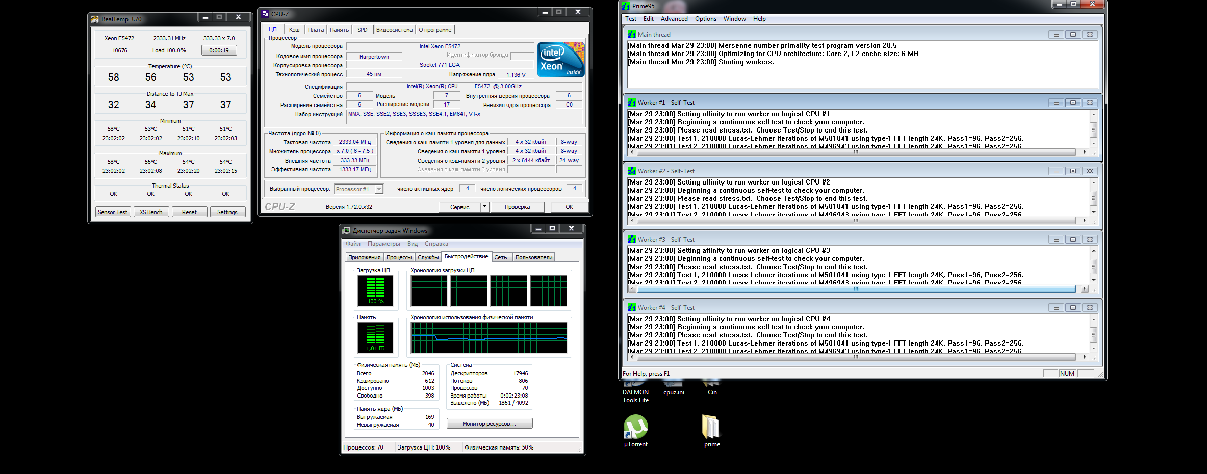Close the Worker #4 child window

[1090, 308]
